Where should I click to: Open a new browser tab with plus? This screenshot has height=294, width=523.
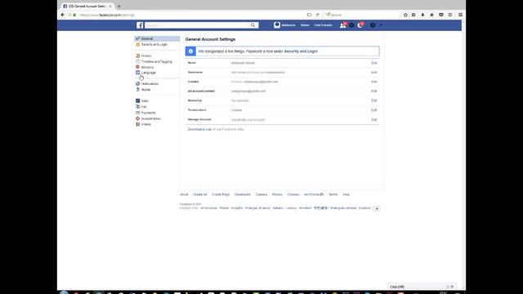coord(119,7)
